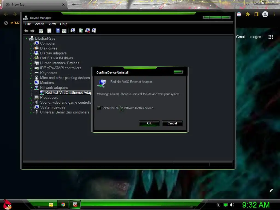This screenshot has width=280, height=210.
Task: Click the Back arrow in Device Manager toolbar
Action: click(26, 31)
